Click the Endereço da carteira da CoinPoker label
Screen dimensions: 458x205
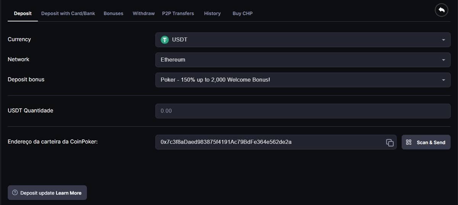53,142
